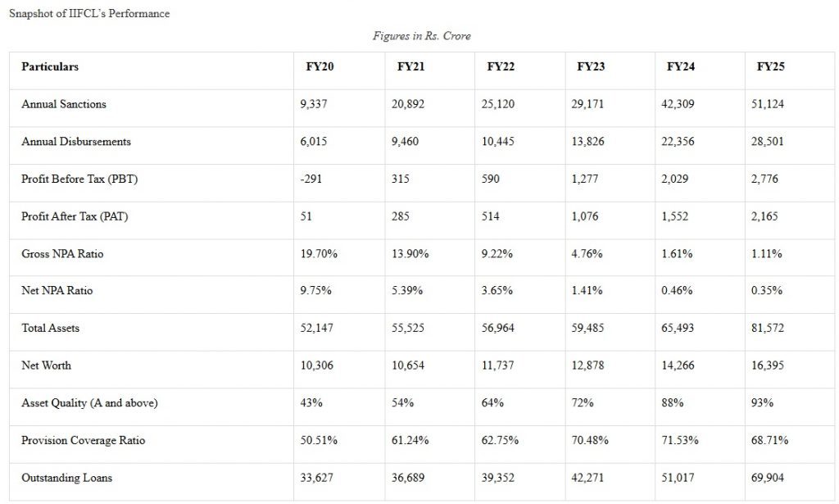This screenshot has height=504, width=839.
Task: Select Profit After Tax (PAT) label
Action: pos(75,216)
